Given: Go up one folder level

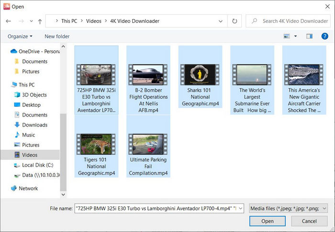Looking at the screenshot, I should pos(40,21).
